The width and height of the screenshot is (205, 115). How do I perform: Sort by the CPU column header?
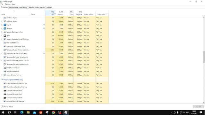50,13
